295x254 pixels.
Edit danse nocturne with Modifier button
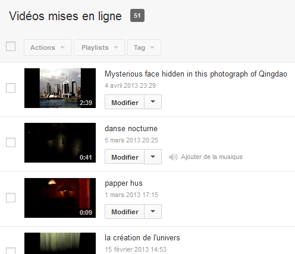point(124,157)
